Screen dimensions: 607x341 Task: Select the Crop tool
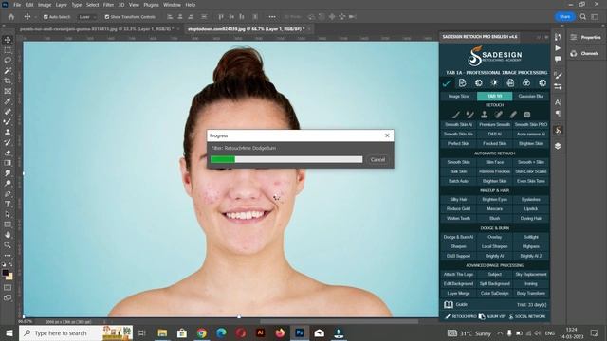pos(8,81)
